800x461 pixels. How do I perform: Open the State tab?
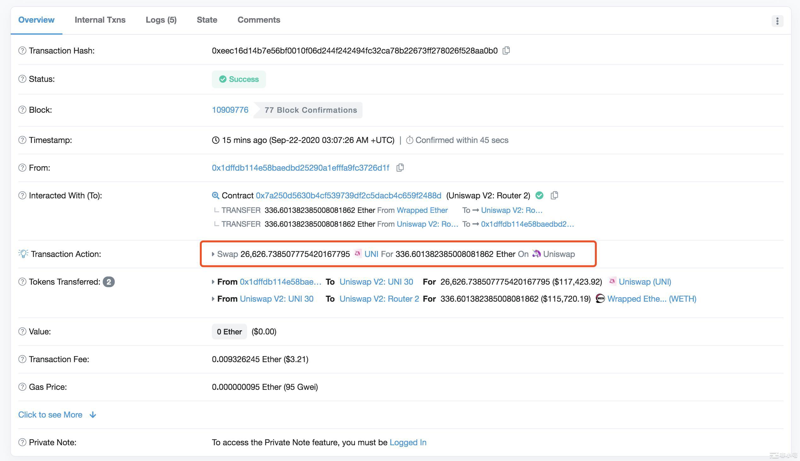click(207, 20)
